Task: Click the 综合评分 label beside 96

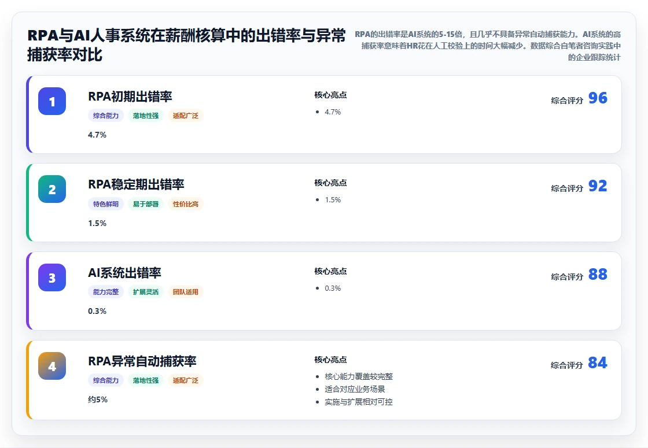Action: pyautogui.click(x=567, y=101)
